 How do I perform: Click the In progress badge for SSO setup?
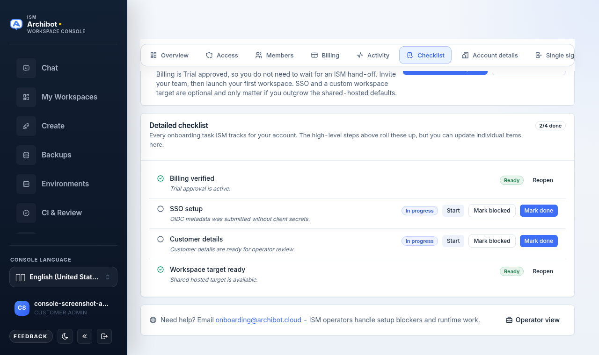(x=420, y=211)
